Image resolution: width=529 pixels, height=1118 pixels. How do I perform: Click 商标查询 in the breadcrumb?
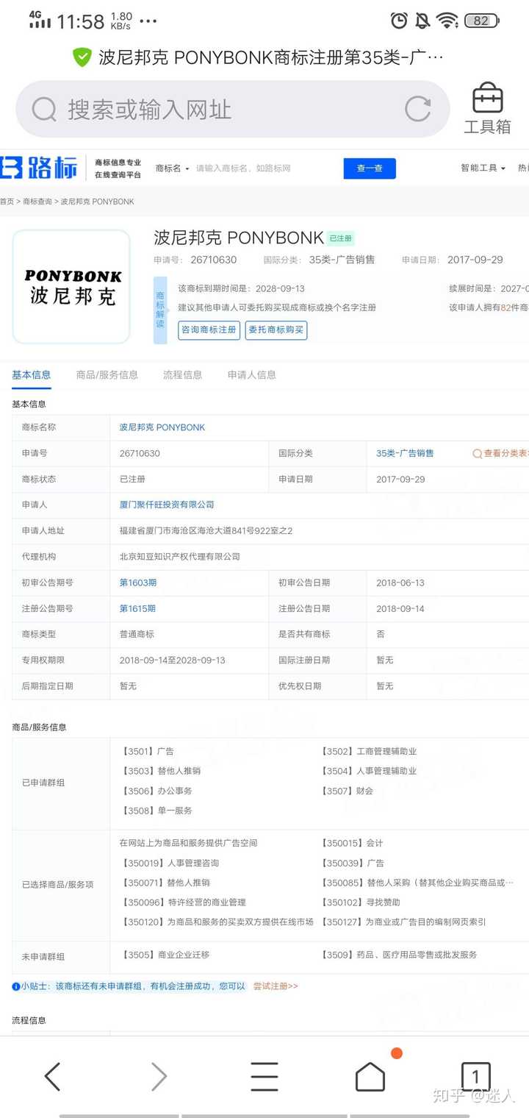pyautogui.click(x=37, y=202)
